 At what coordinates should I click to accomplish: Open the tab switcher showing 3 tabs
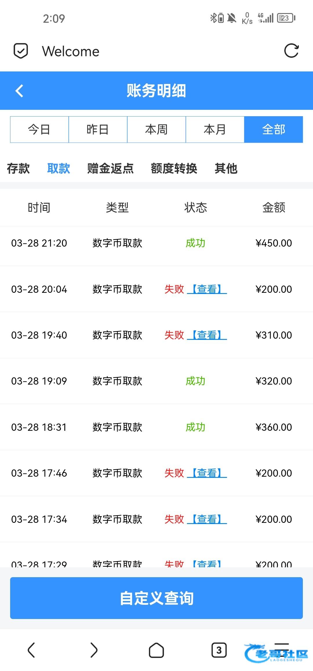pos(219,650)
